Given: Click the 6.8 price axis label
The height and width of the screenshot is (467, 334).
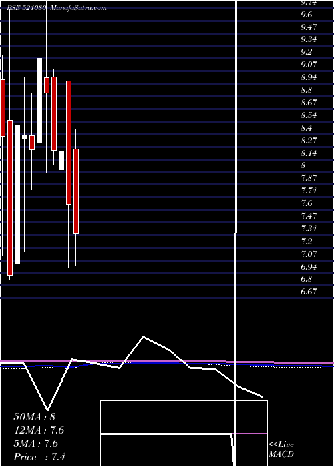Looking at the screenshot, I should pos(307,279).
